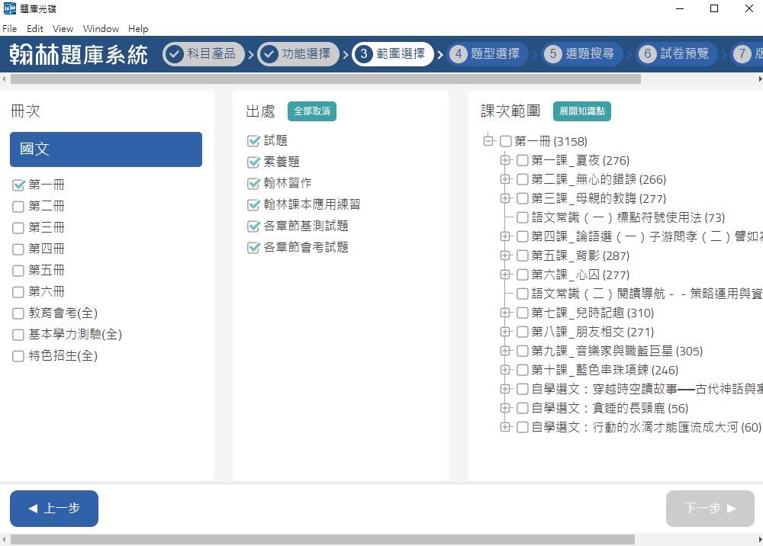
Task: Go to step 科目產品
Action: pyautogui.click(x=204, y=54)
